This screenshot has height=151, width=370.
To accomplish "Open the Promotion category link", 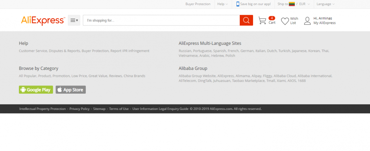I will 61,76.
